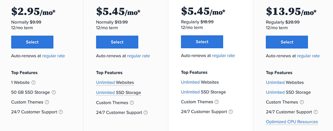Screen dimensions: 333x131
Task: Click Unlimited Websites link in $13.99 regular plan
Action: [105, 83]
